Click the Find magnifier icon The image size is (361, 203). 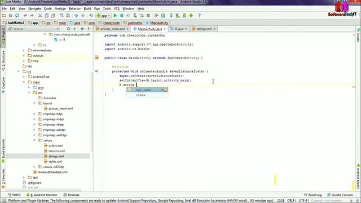[x=61, y=16]
